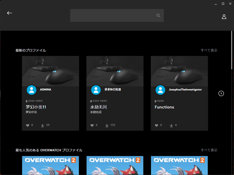
Task: Focus the profile search field
Action: point(117,15)
